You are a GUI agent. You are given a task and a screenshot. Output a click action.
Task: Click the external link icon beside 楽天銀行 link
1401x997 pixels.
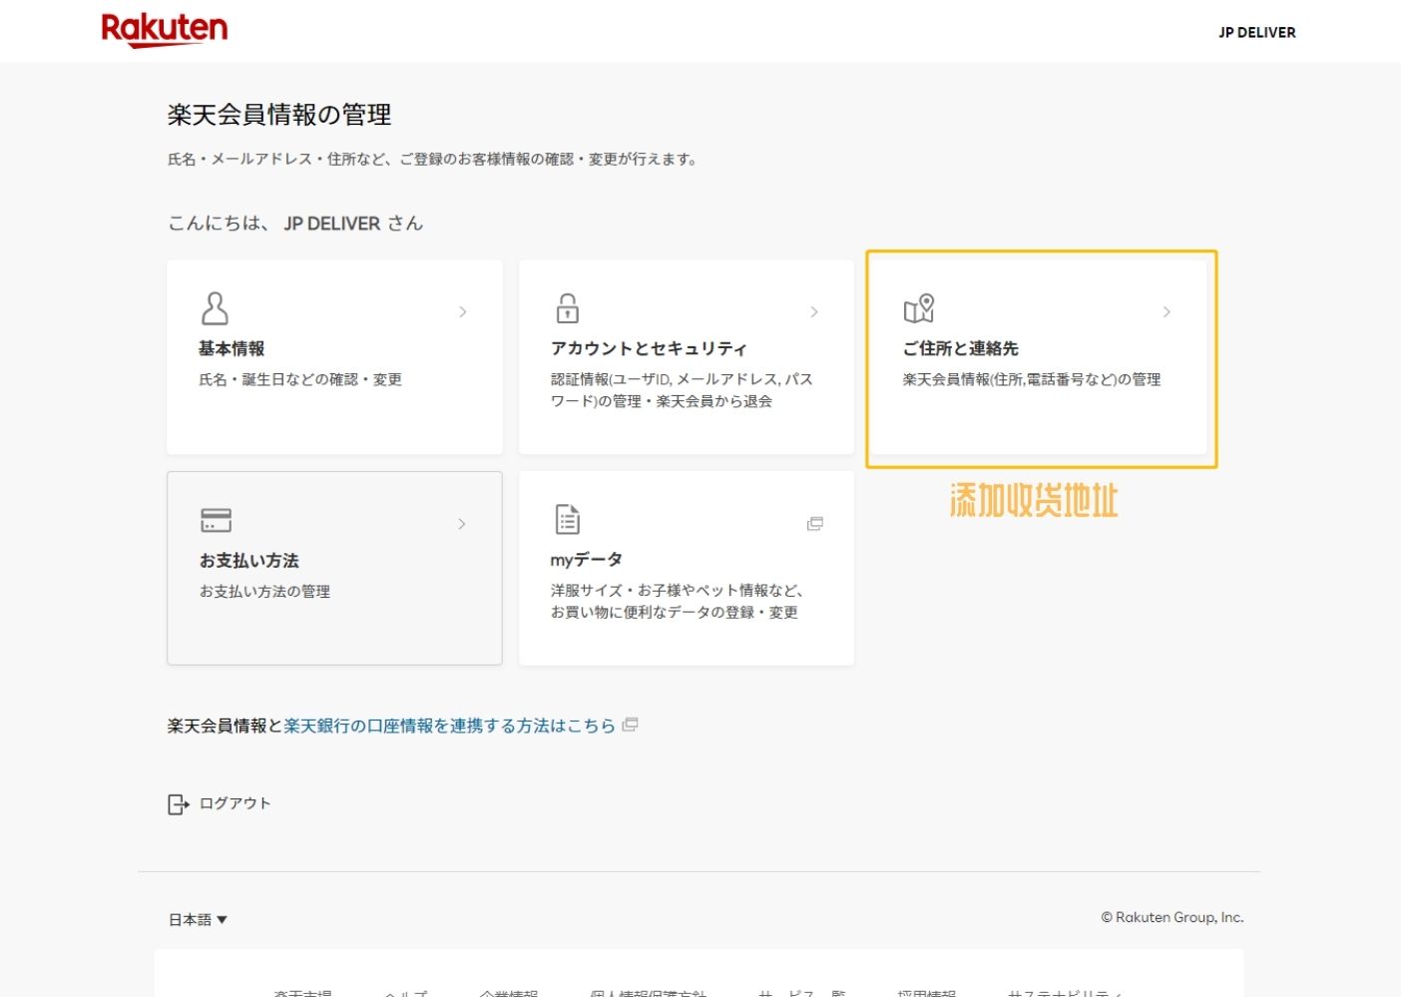click(630, 726)
